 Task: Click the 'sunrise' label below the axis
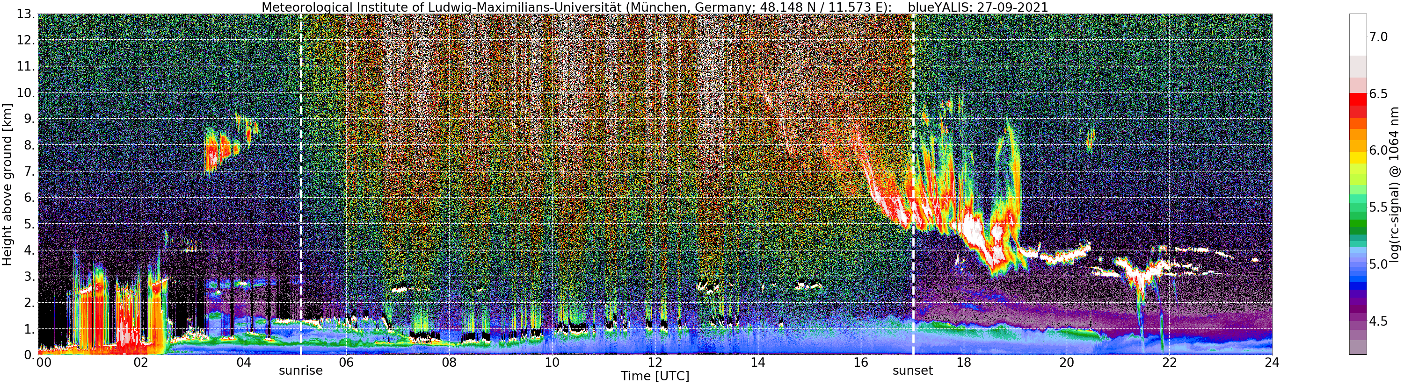(x=301, y=371)
